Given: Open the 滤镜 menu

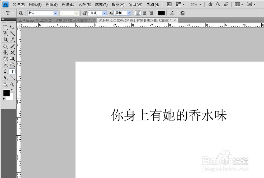Looking at the screenshot, I should pos(100,4).
